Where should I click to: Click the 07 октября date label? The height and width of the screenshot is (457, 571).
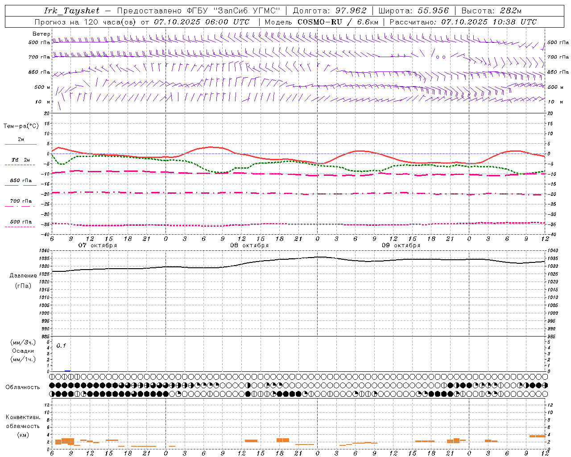tap(98, 245)
